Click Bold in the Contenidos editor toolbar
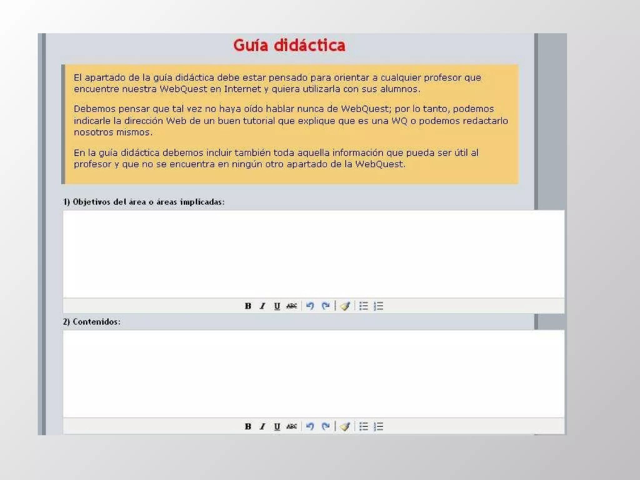The width and height of the screenshot is (640, 480). 248,426
